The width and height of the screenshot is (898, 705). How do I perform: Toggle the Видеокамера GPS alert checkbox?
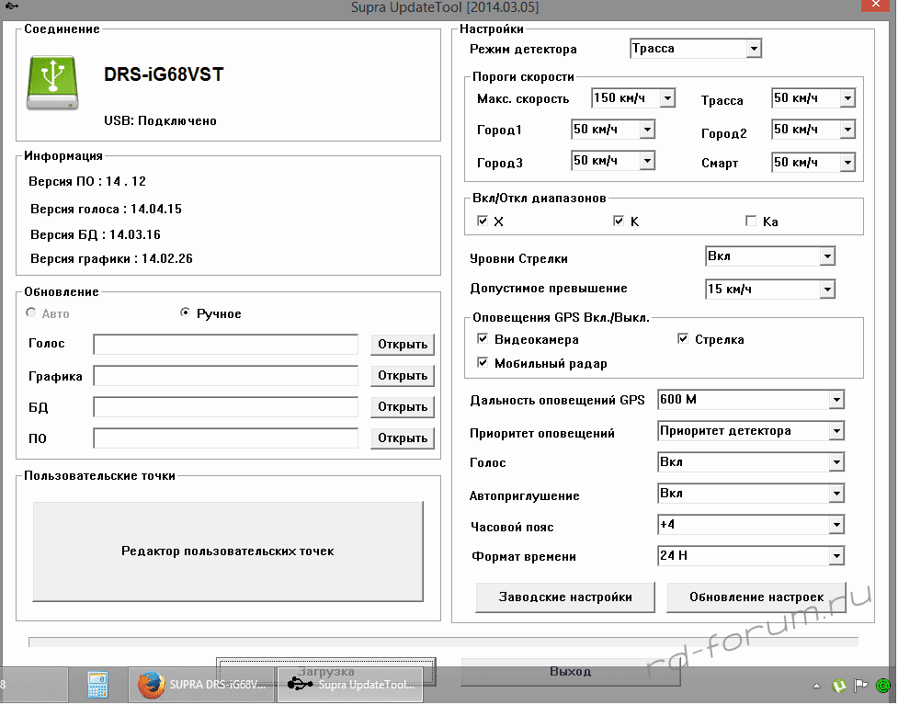pos(483,339)
